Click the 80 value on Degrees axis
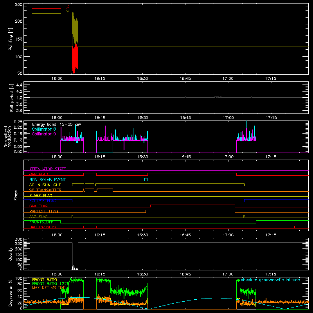The height and width of the screenshot is (313, 313). [20, 283]
